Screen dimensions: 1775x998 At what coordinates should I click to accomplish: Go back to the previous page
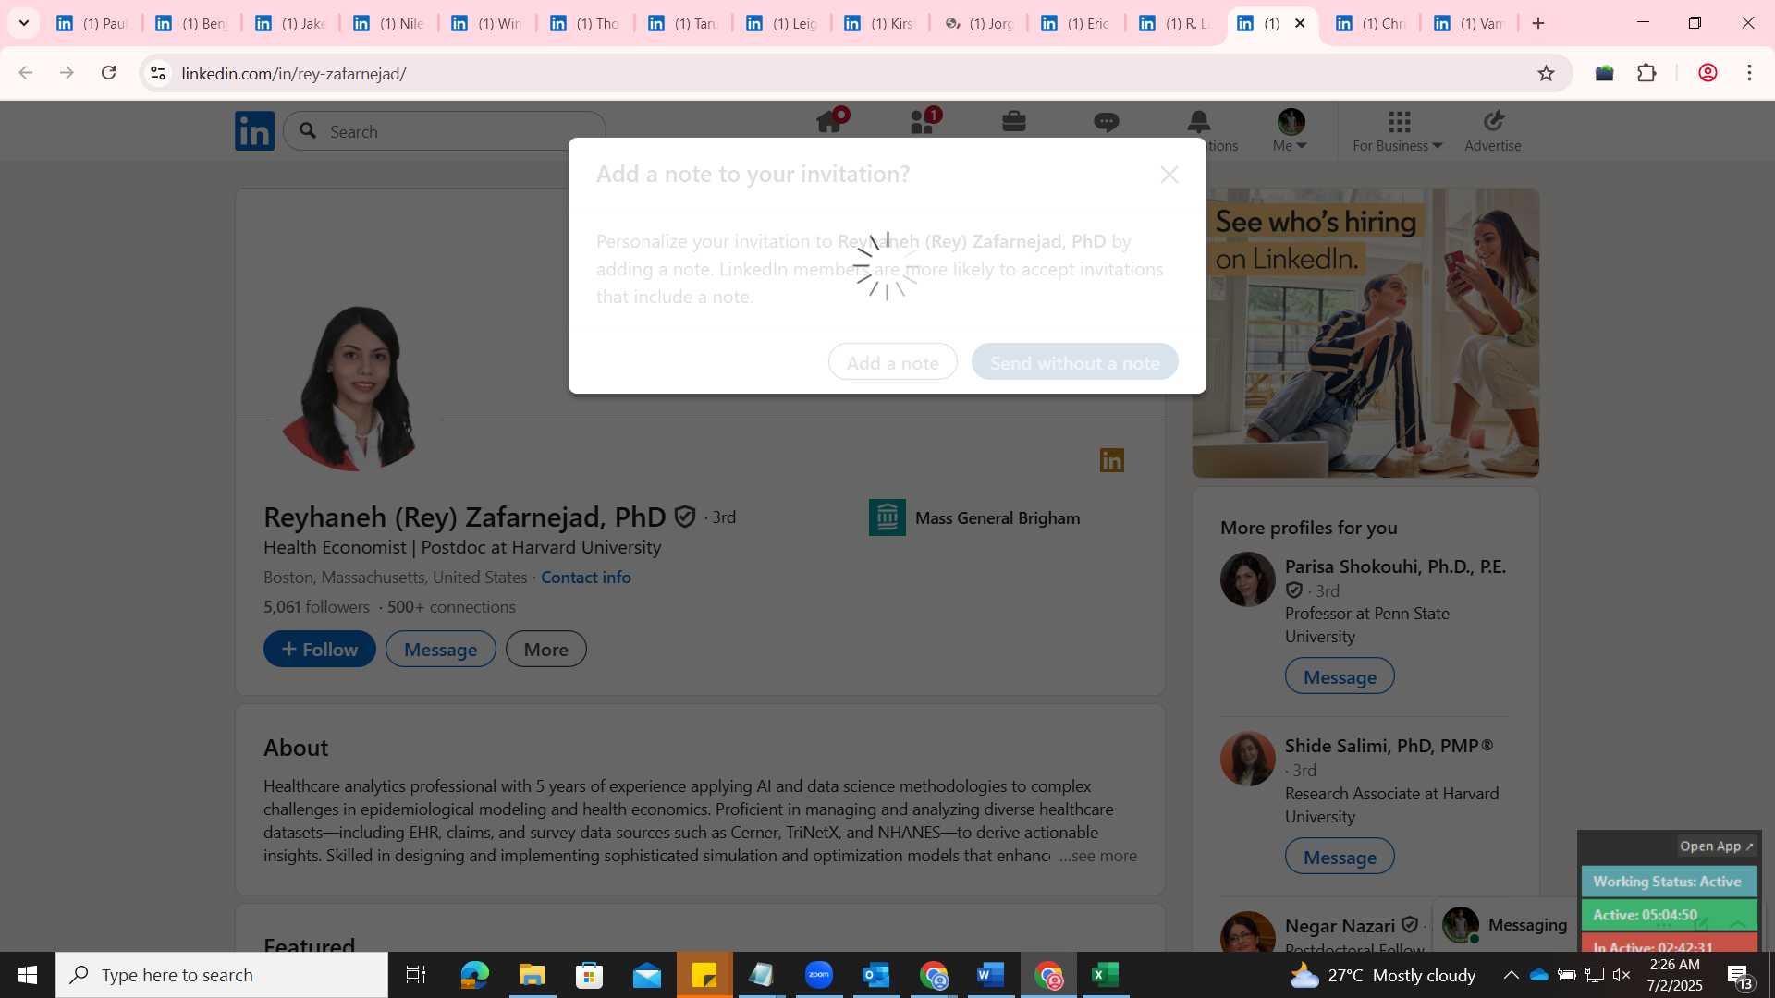(x=26, y=73)
